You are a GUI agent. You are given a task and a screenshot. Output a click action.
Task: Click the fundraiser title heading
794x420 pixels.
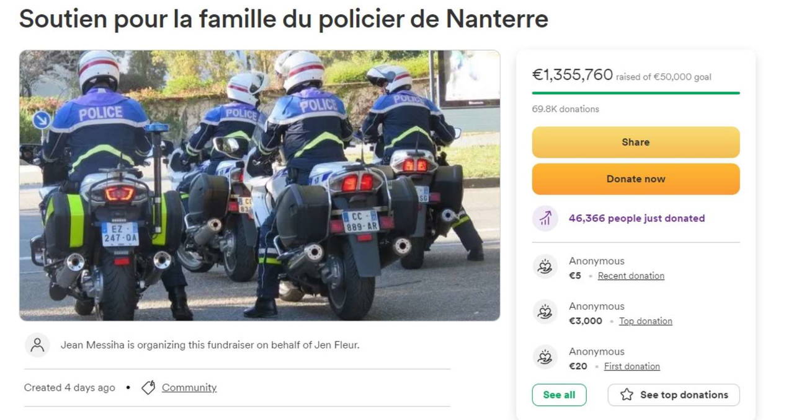283,19
